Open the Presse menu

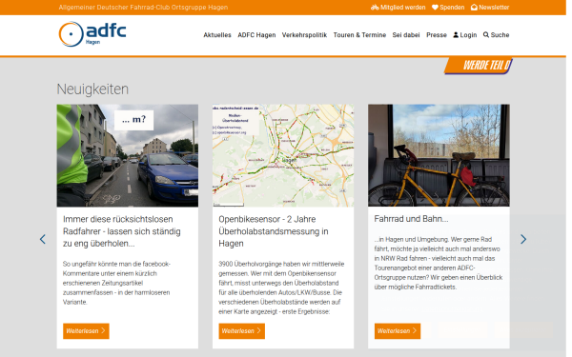tap(437, 35)
